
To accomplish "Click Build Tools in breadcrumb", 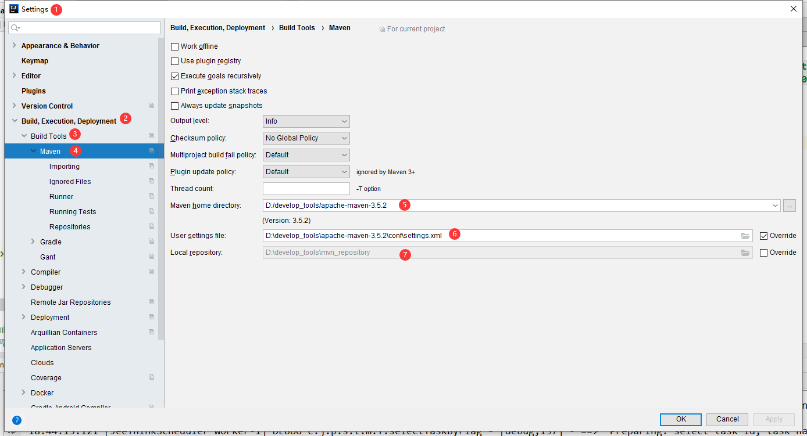I will tap(297, 28).
